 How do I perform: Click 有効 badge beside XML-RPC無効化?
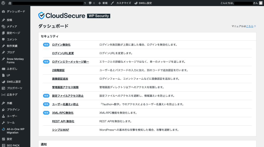click(46, 113)
